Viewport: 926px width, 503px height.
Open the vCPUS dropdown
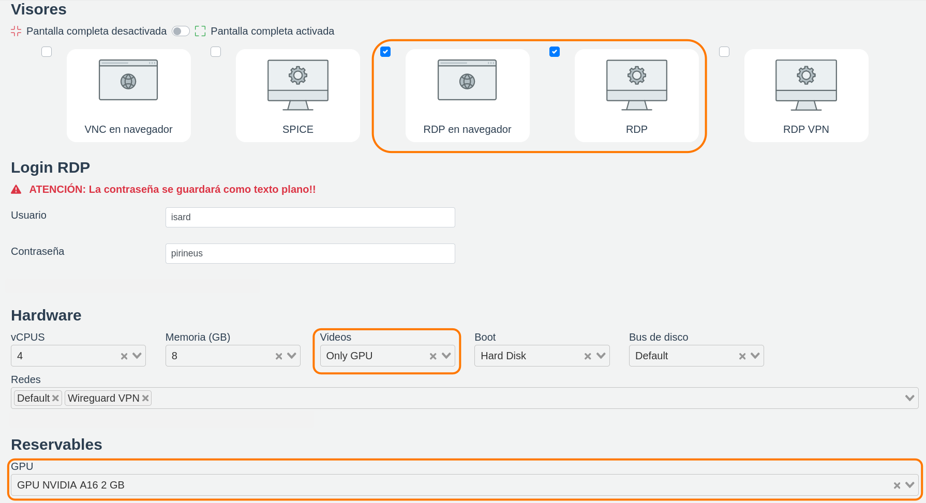137,356
